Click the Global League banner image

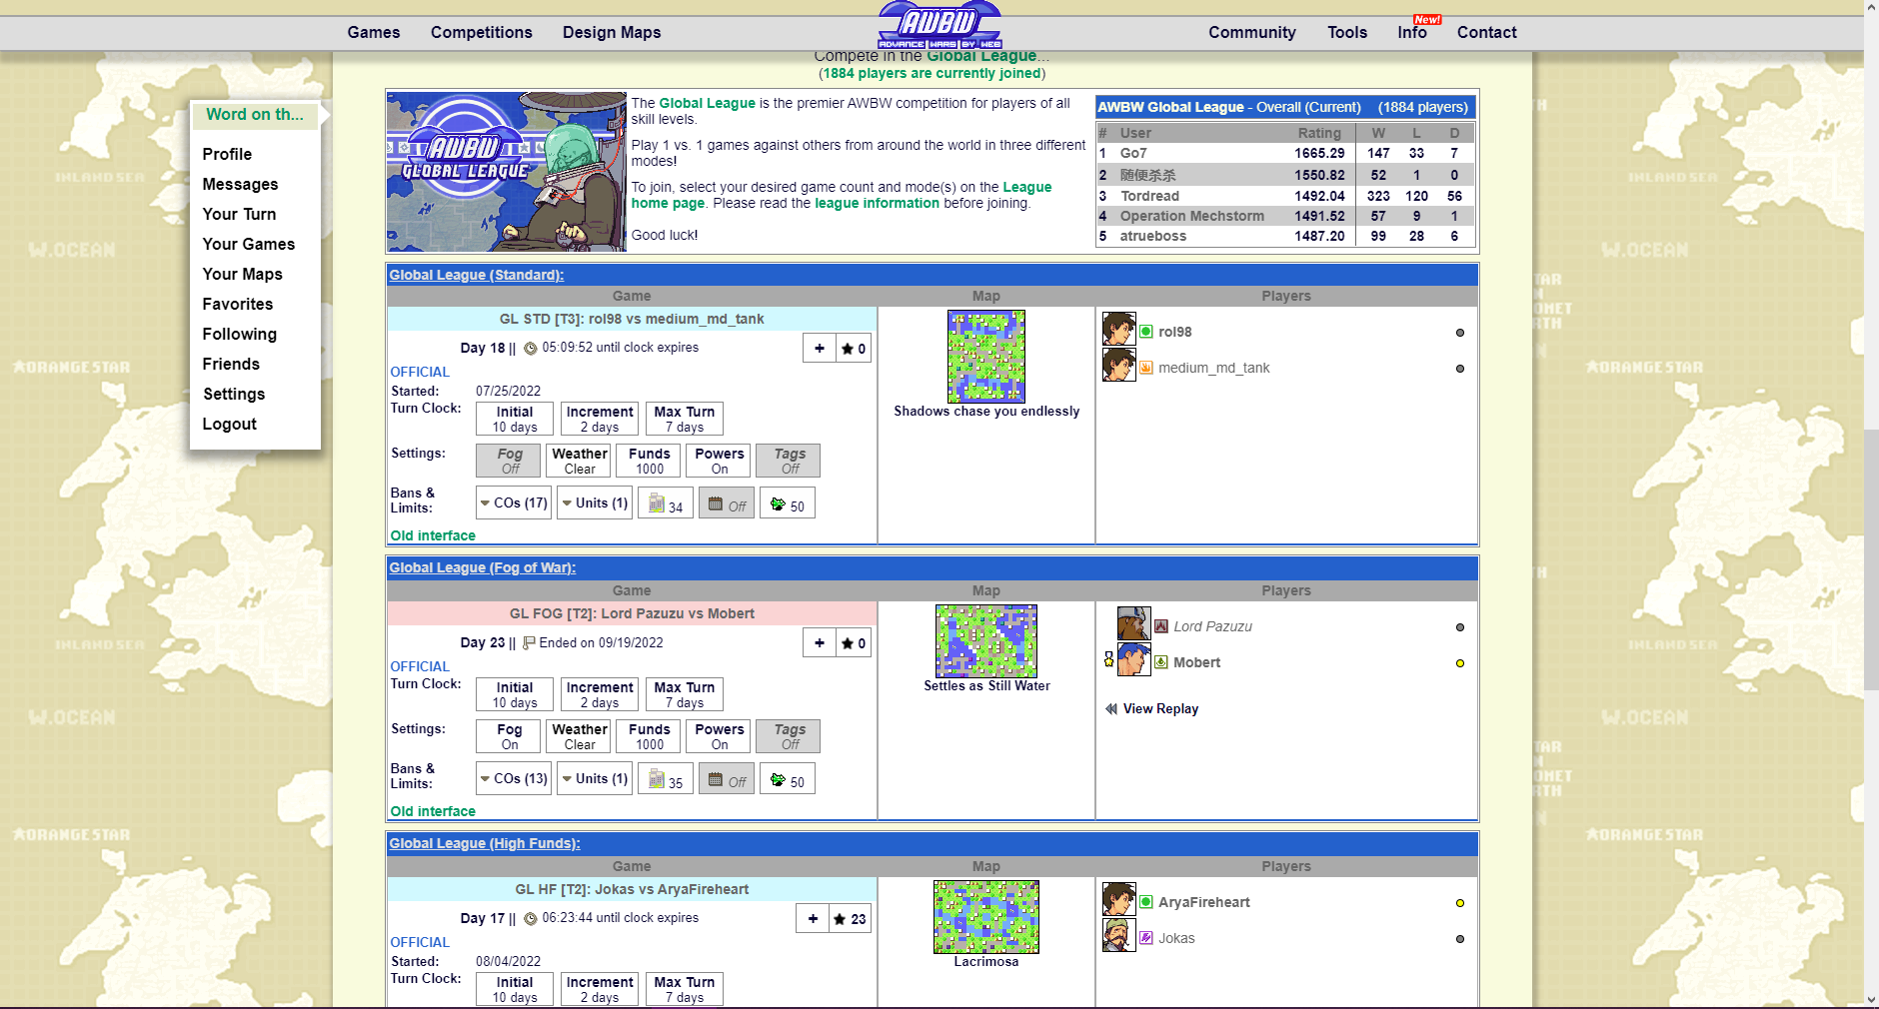tap(506, 172)
